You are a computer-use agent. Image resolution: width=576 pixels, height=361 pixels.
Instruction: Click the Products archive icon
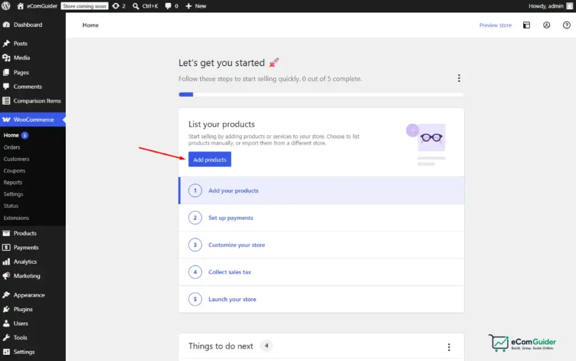pos(6,233)
